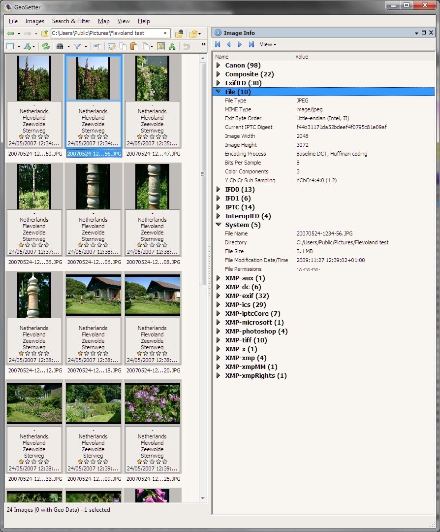Viewport: 440px width, 532px height.
Task: Expand the Canon (98) metadata group
Action: tap(219, 66)
